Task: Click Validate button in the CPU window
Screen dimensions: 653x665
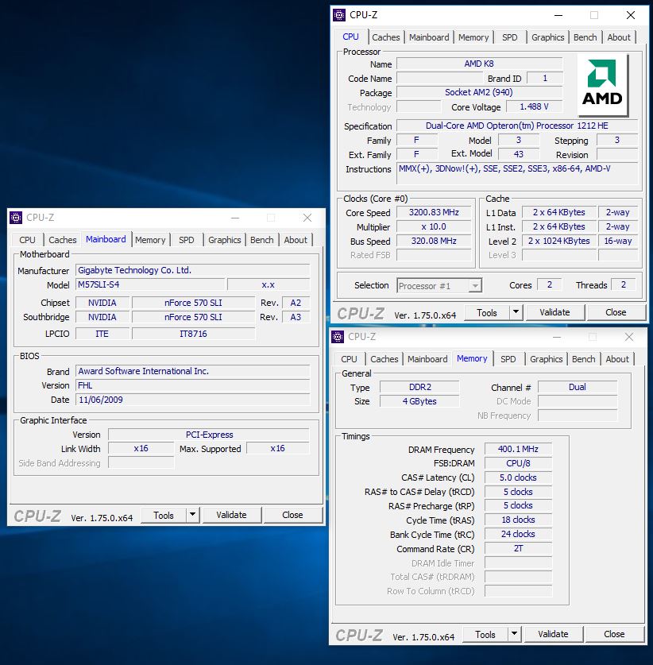Action: click(x=554, y=312)
